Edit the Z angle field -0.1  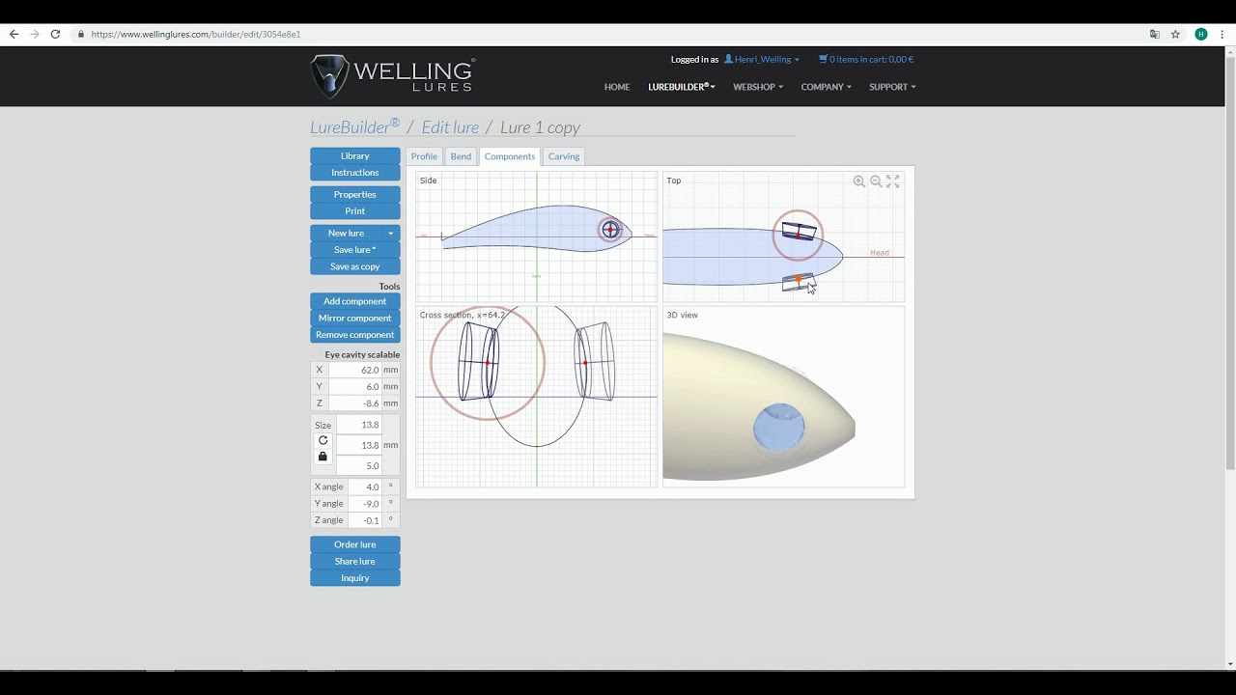point(364,520)
